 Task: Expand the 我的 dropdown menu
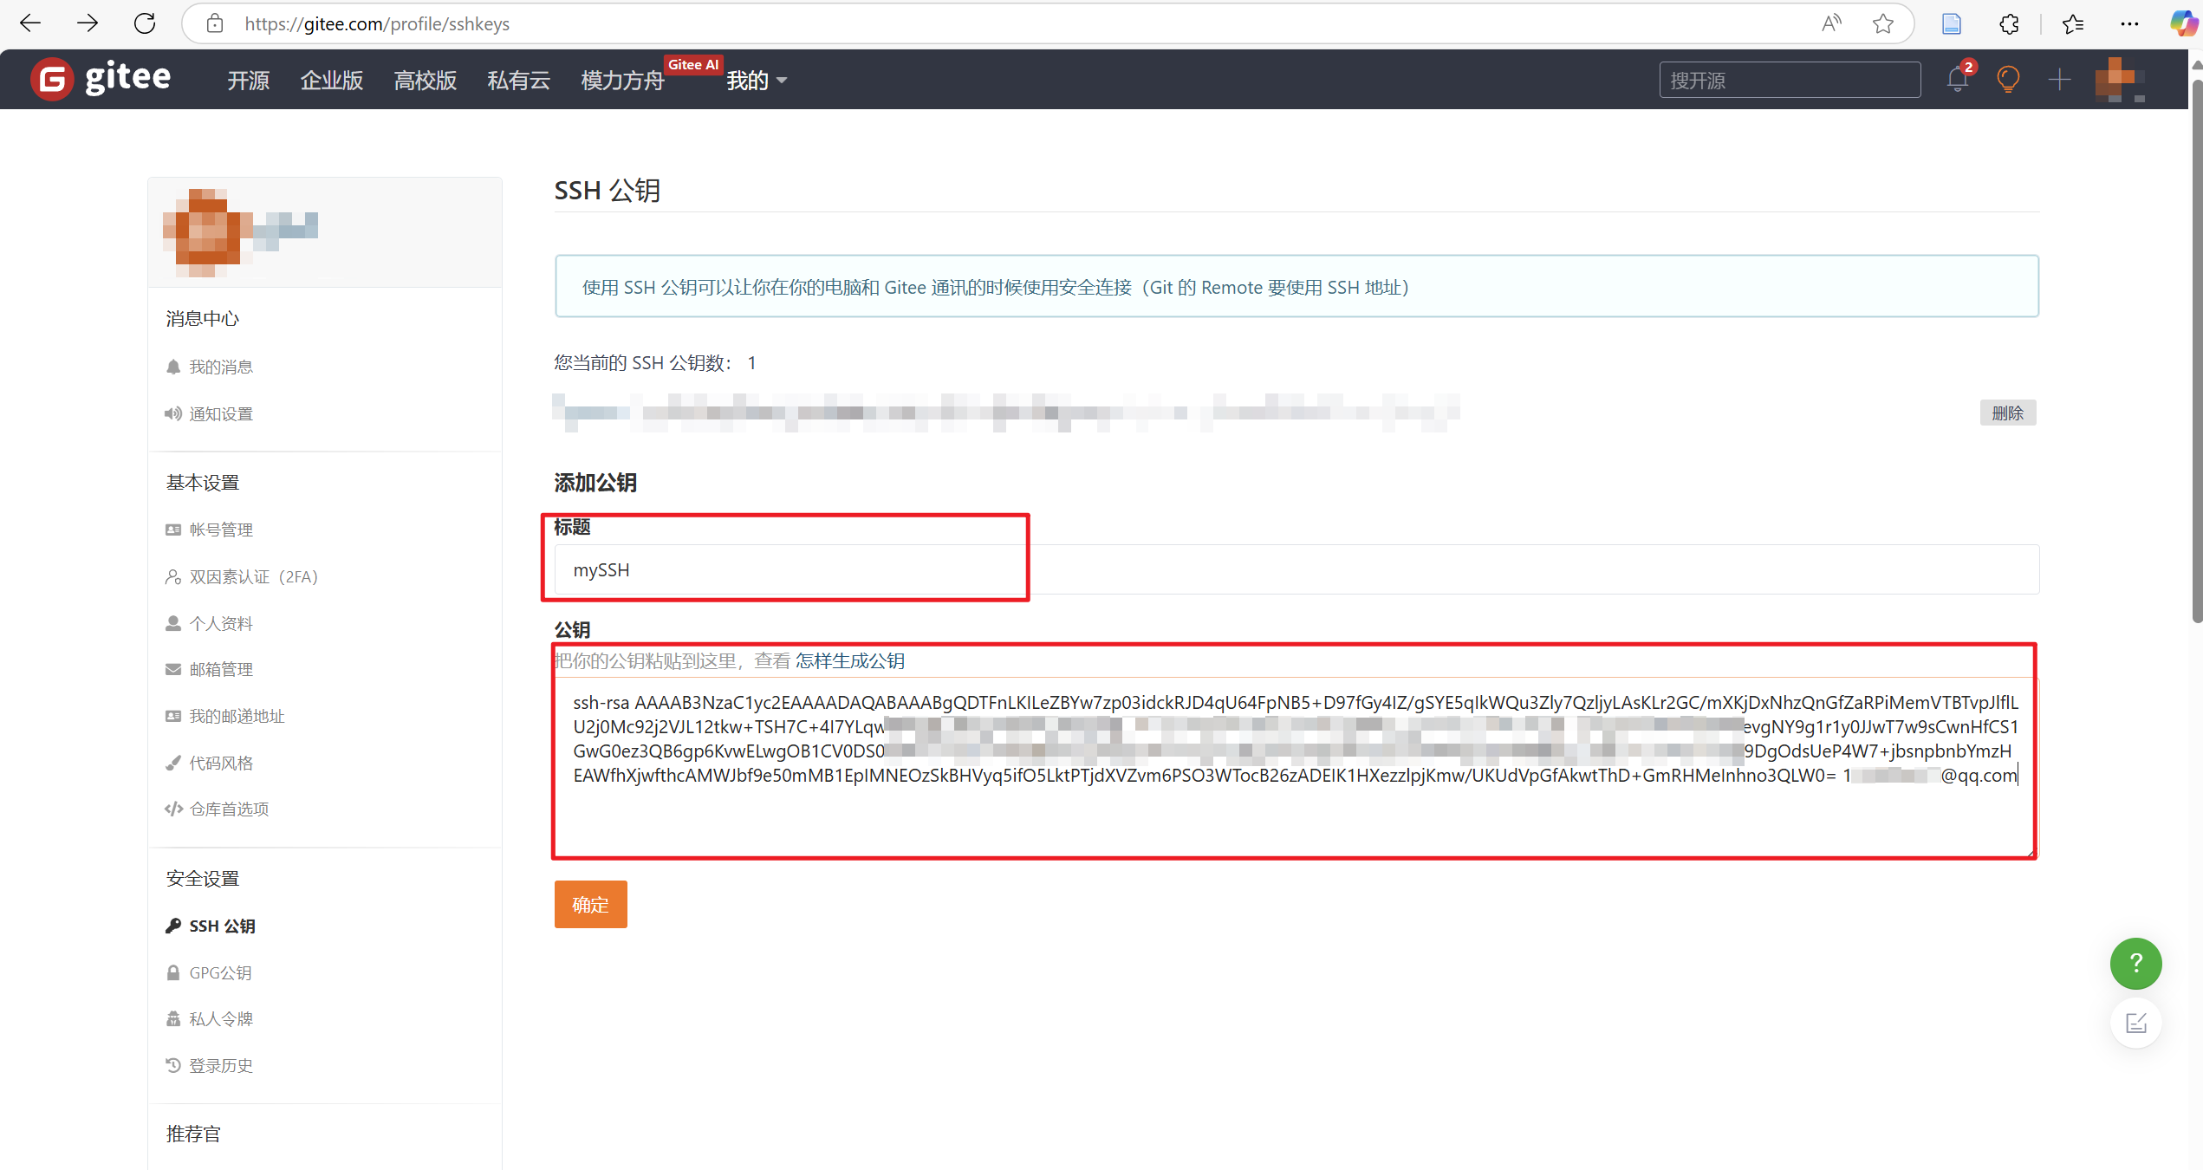click(x=756, y=81)
